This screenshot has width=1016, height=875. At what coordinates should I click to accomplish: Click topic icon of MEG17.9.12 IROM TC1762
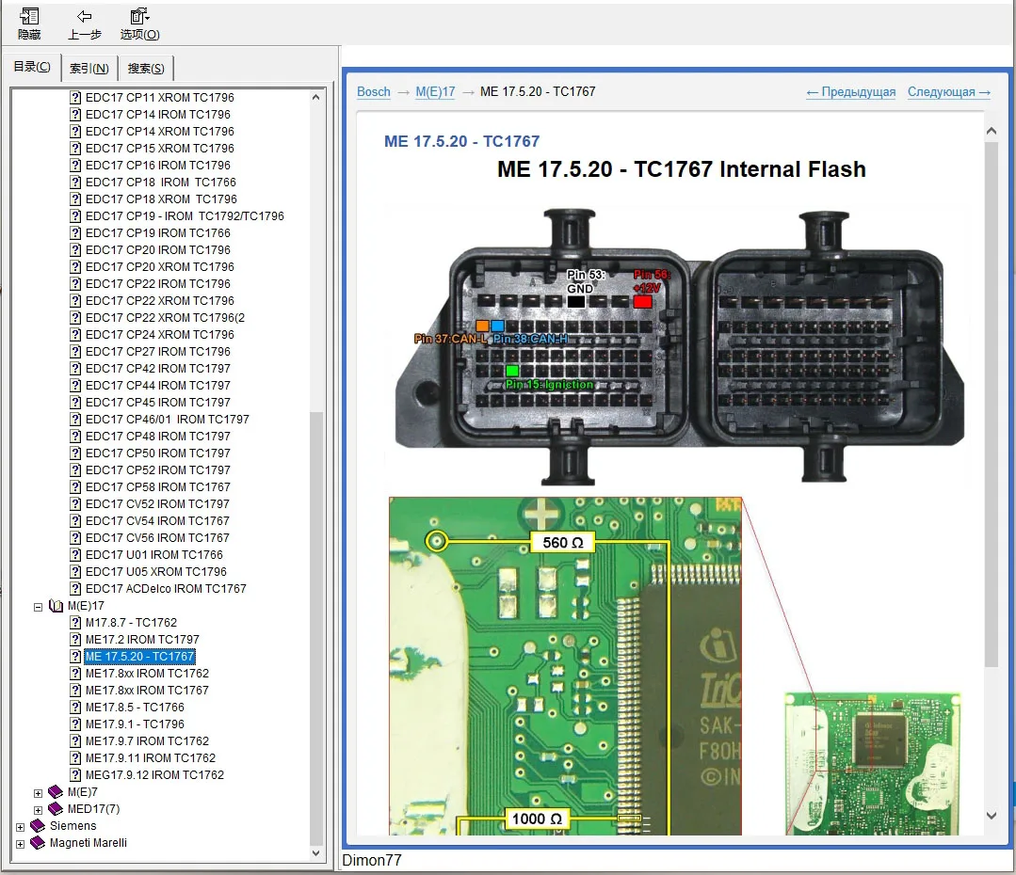76,774
